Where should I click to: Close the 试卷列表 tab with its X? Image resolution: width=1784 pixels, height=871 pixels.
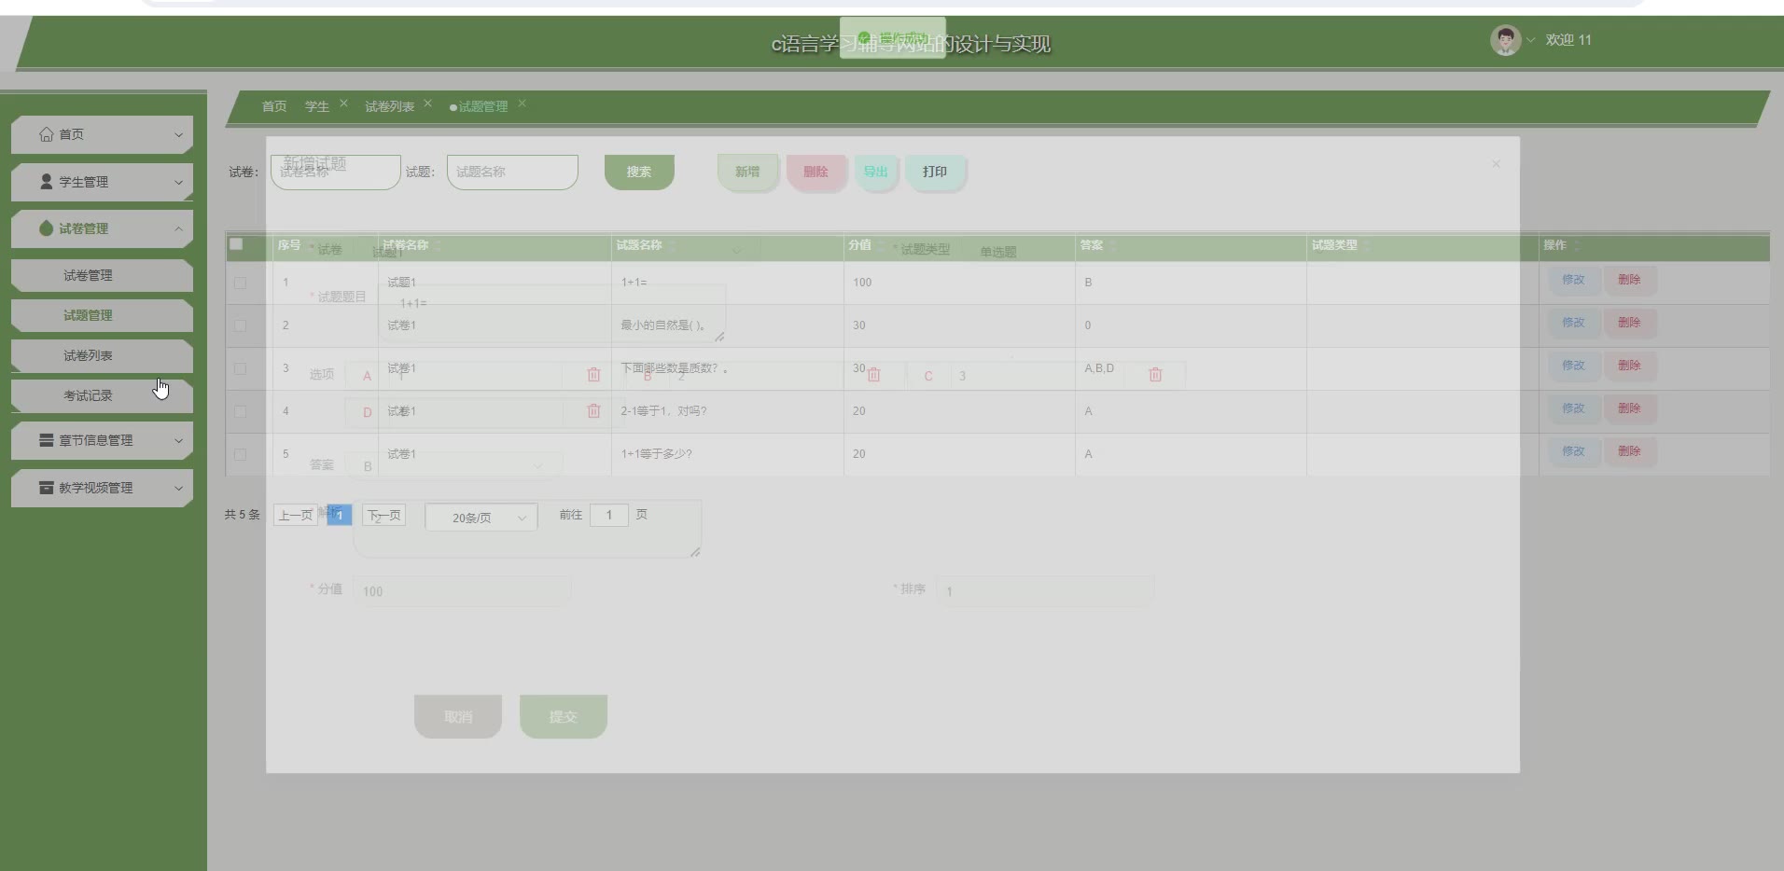point(427,104)
